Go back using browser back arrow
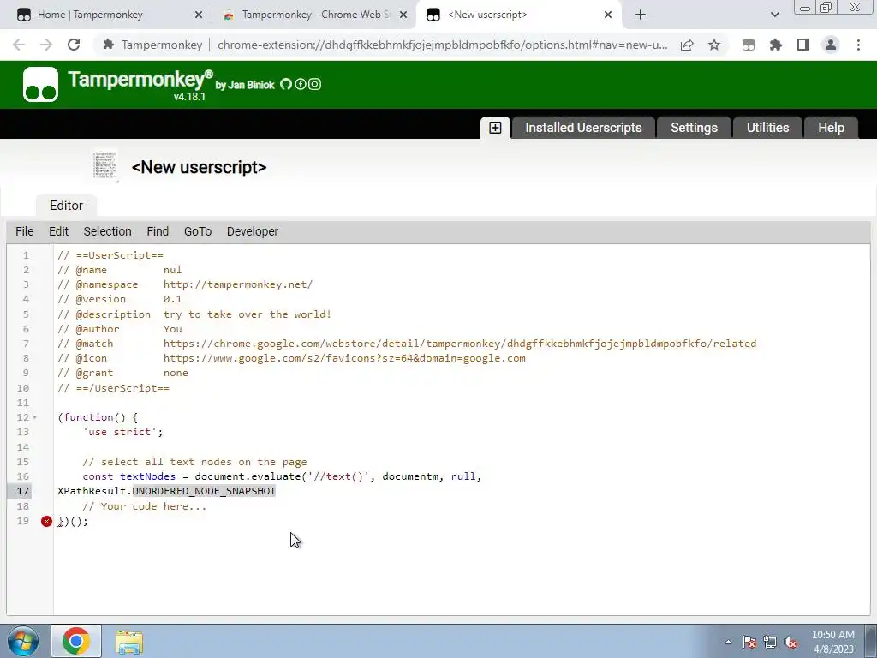 pyautogui.click(x=19, y=45)
